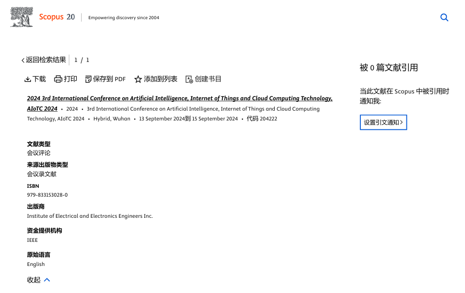465x293 pixels.
Task: Click the printer icon
Action: 58,79
